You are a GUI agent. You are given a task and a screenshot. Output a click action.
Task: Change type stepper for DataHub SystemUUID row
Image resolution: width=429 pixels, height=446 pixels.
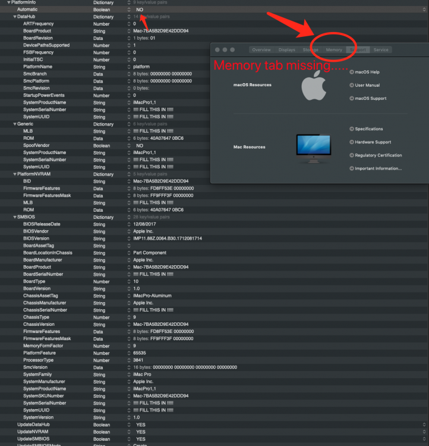[129, 117]
